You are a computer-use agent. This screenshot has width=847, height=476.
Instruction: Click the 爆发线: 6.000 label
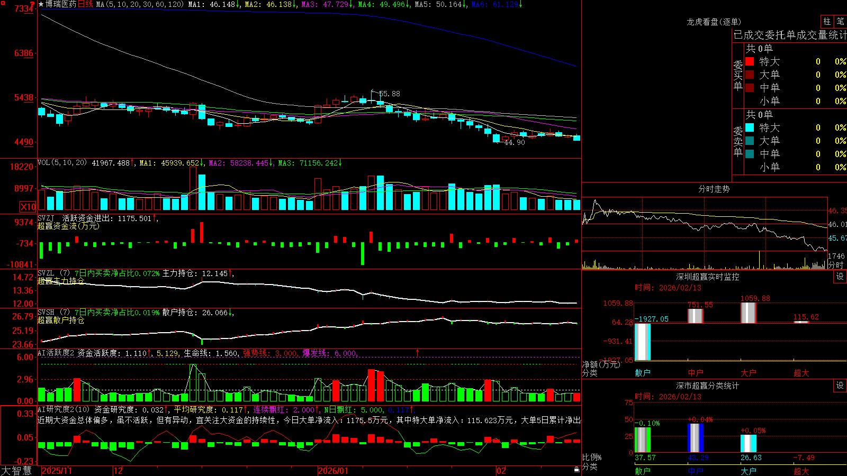[329, 353]
